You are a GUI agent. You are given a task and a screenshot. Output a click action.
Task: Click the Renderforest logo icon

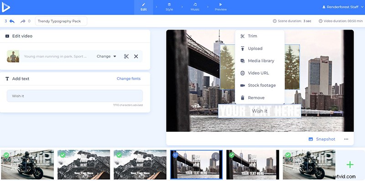point(5,7)
